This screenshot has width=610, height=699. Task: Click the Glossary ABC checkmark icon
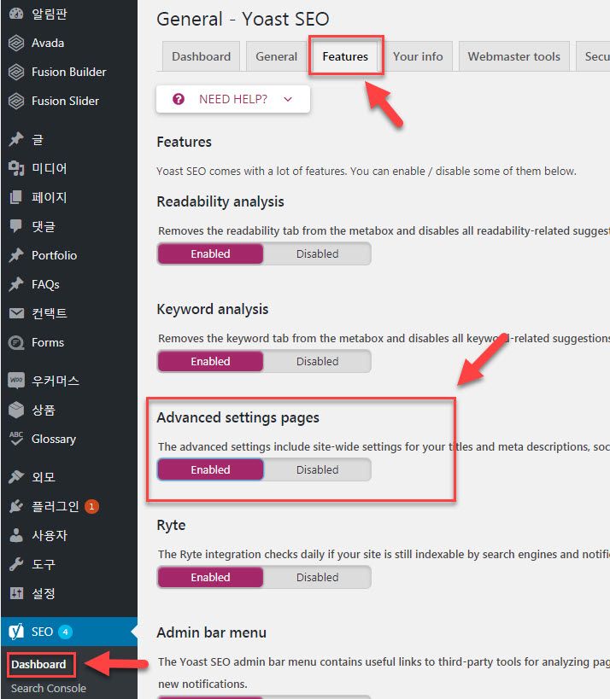[16, 439]
